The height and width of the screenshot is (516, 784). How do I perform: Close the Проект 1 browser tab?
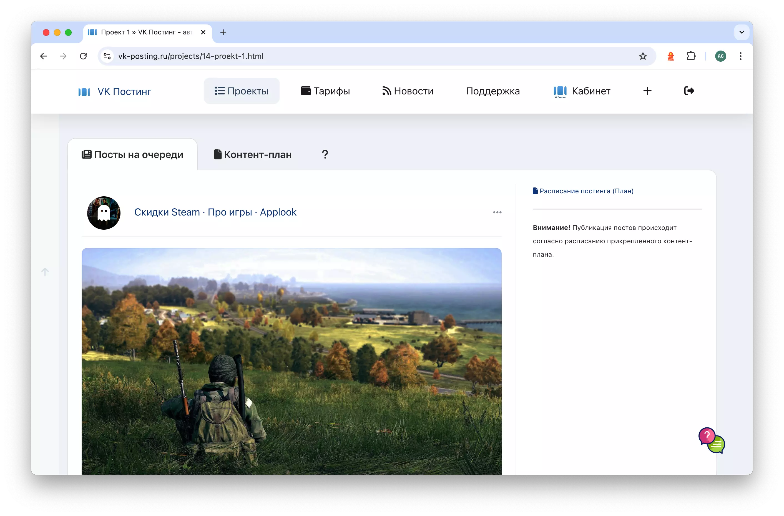(x=203, y=32)
